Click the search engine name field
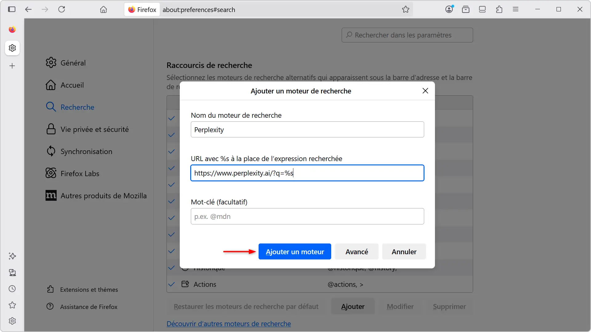The width and height of the screenshot is (591, 332). [x=307, y=129]
